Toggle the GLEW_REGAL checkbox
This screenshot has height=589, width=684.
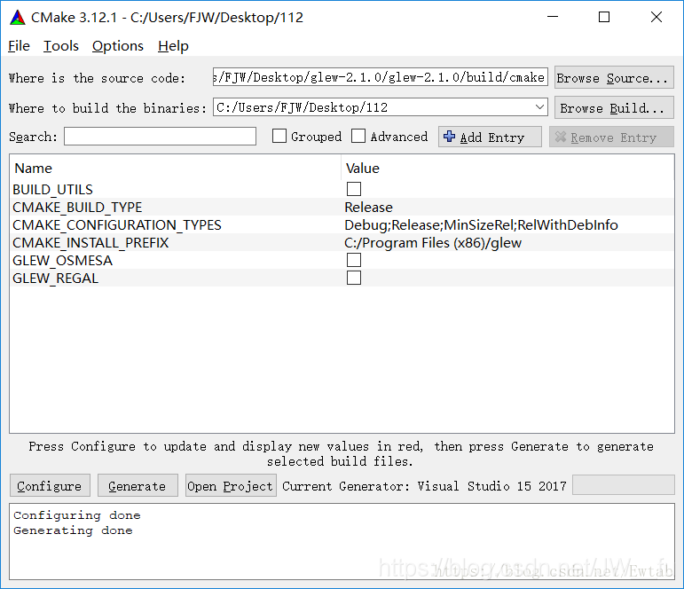354,278
